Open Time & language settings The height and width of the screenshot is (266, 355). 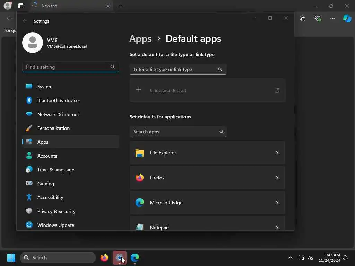point(71,170)
